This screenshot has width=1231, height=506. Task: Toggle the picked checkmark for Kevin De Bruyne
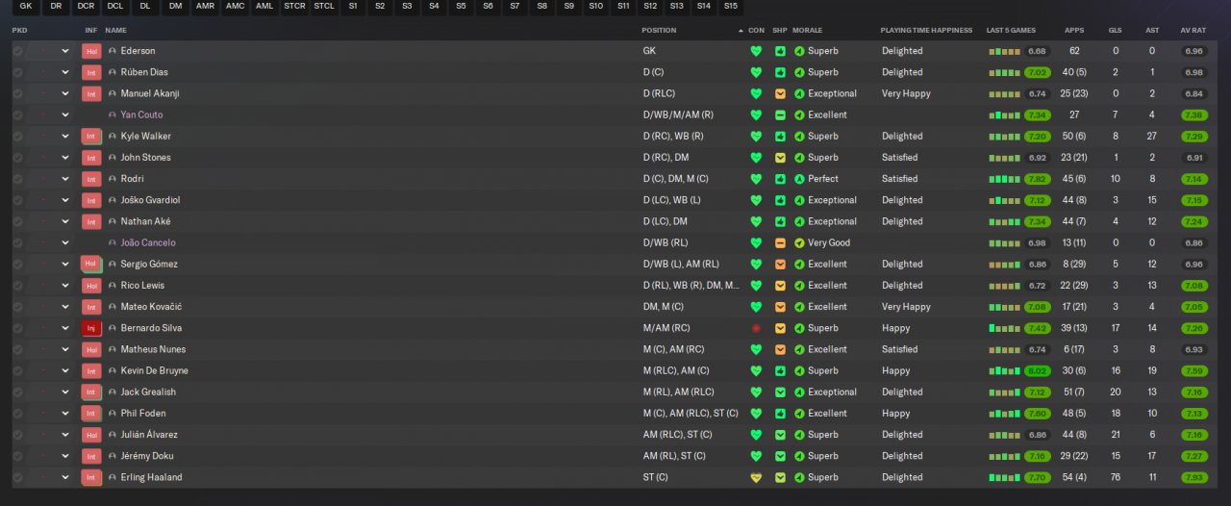coord(17,370)
